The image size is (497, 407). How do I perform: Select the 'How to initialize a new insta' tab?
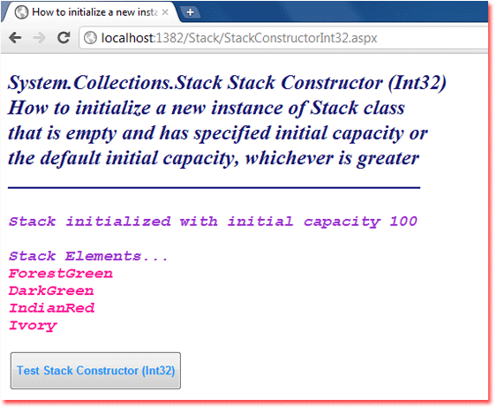[90, 12]
